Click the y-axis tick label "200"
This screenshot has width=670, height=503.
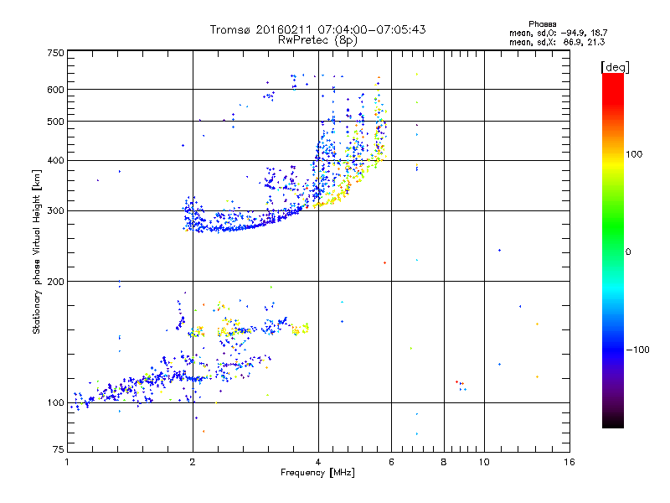tap(56, 282)
